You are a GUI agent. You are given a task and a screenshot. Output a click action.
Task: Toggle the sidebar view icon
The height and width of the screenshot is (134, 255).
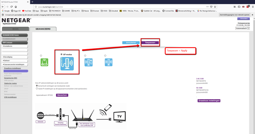point(239,7)
